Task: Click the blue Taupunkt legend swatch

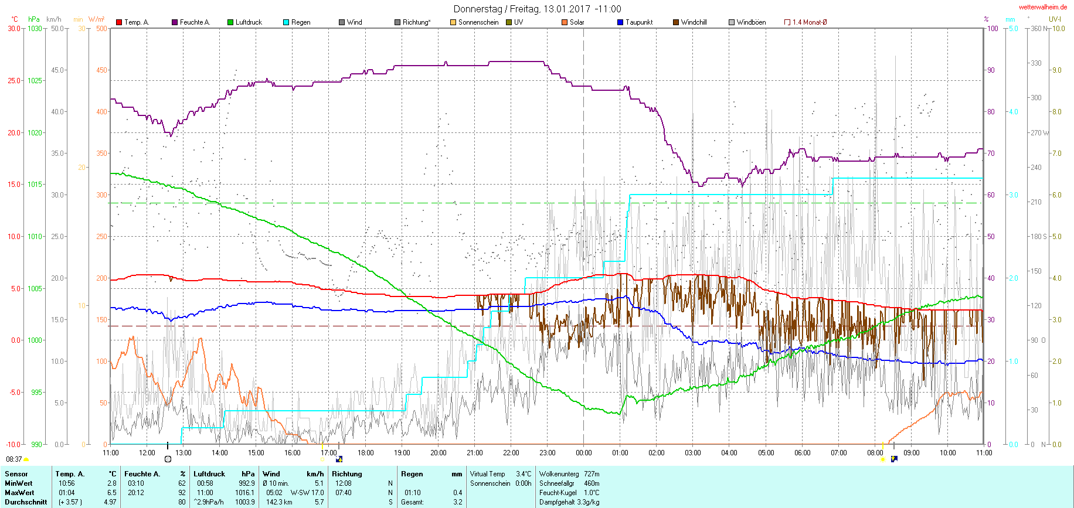Action: (620, 22)
